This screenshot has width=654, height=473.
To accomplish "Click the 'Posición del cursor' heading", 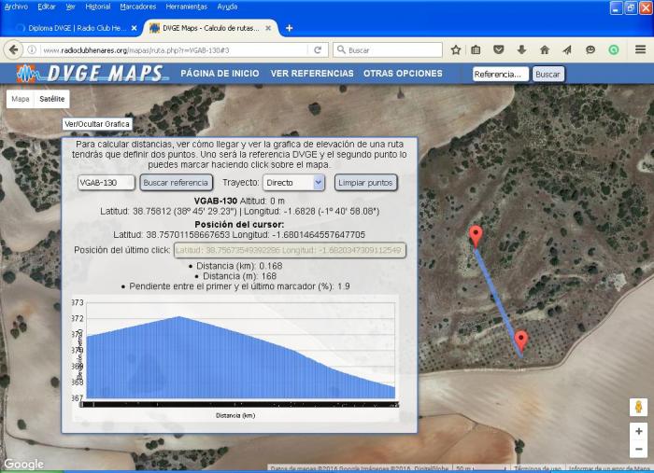I will tap(239, 225).
